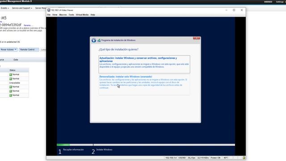286x161 pixels.
Task: Expand the Events dropdown in IMM page
Action: 4,8
